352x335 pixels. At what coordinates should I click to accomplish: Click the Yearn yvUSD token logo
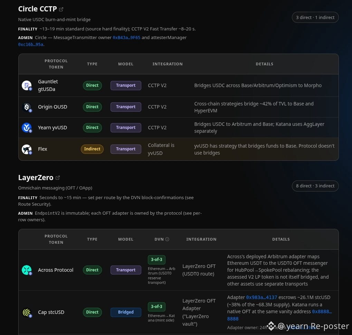pyautogui.click(x=27, y=128)
